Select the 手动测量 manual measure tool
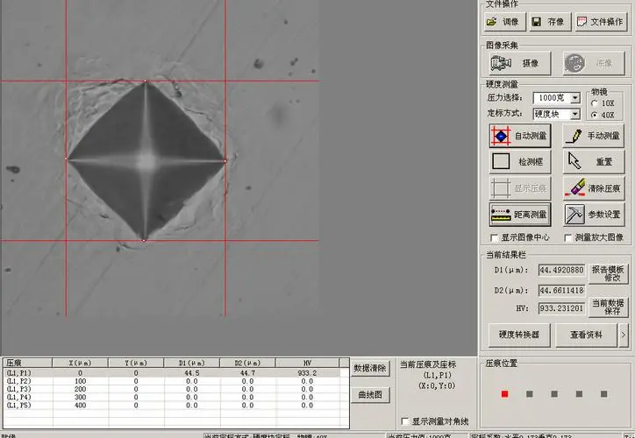Viewport: 635px width, 438px height. [x=594, y=136]
